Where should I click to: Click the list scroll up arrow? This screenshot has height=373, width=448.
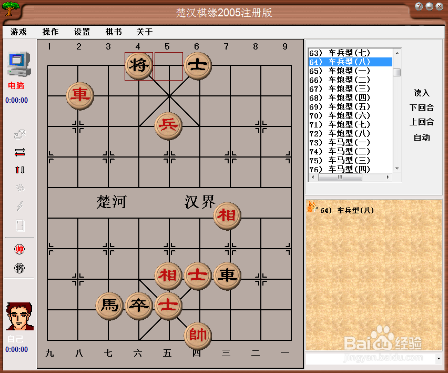pos(397,53)
